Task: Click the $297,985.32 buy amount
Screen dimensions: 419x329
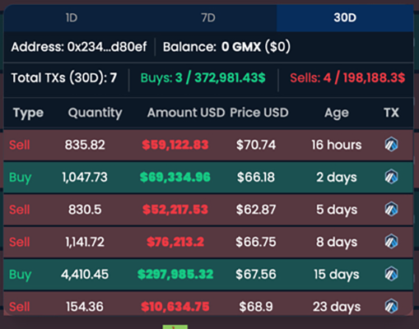Action: point(175,274)
